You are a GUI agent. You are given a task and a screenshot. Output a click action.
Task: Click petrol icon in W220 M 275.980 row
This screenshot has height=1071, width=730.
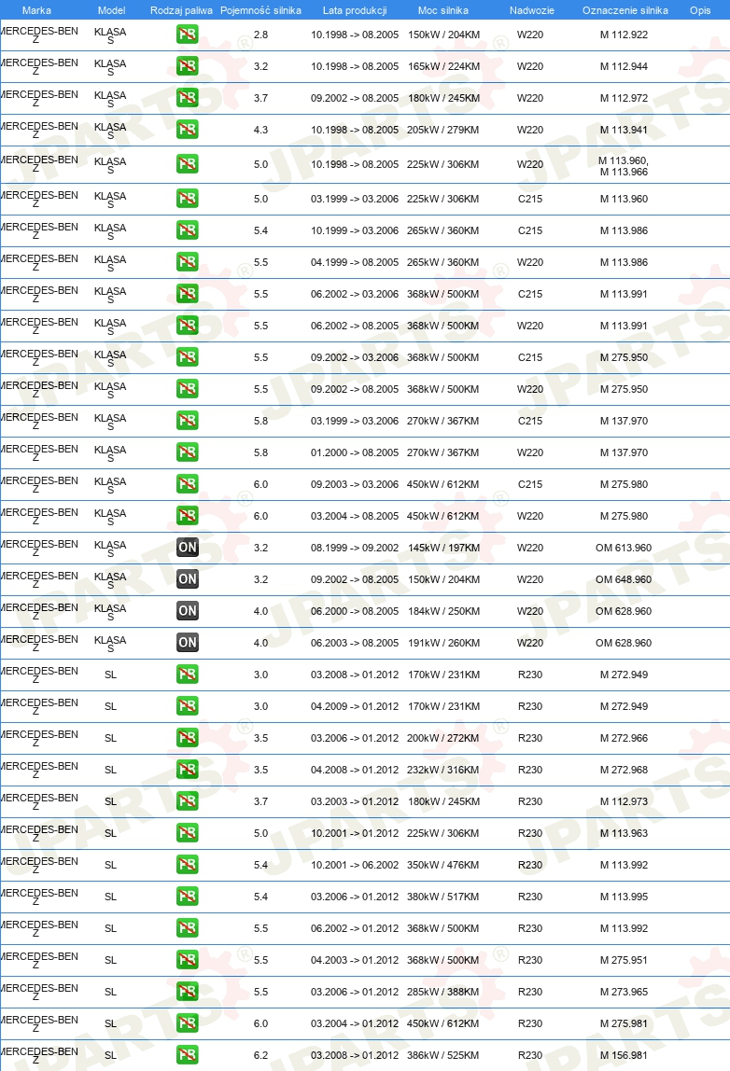(188, 516)
